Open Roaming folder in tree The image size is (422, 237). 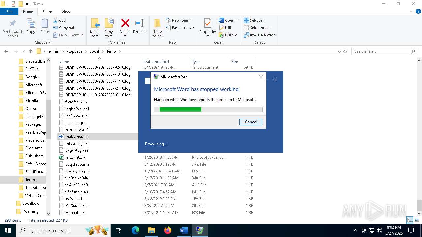point(30,211)
